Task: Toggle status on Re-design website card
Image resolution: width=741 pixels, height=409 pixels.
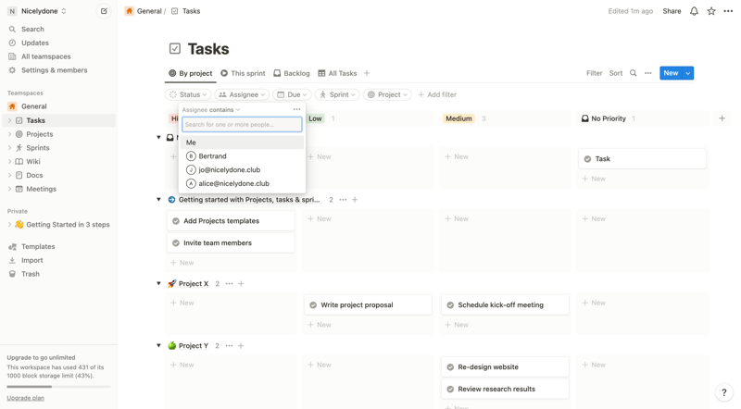Action: click(x=450, y=367)
